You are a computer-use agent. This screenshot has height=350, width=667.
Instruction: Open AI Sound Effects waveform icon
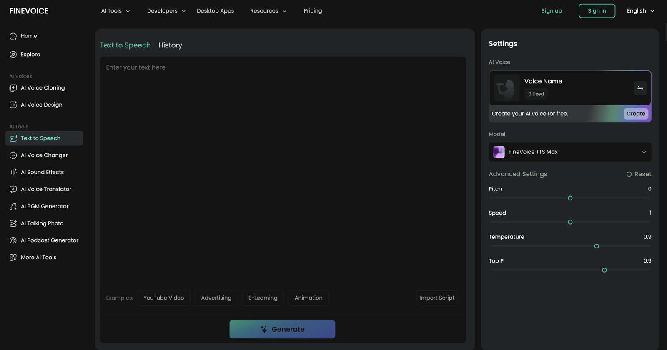click(x=13, y=172)
